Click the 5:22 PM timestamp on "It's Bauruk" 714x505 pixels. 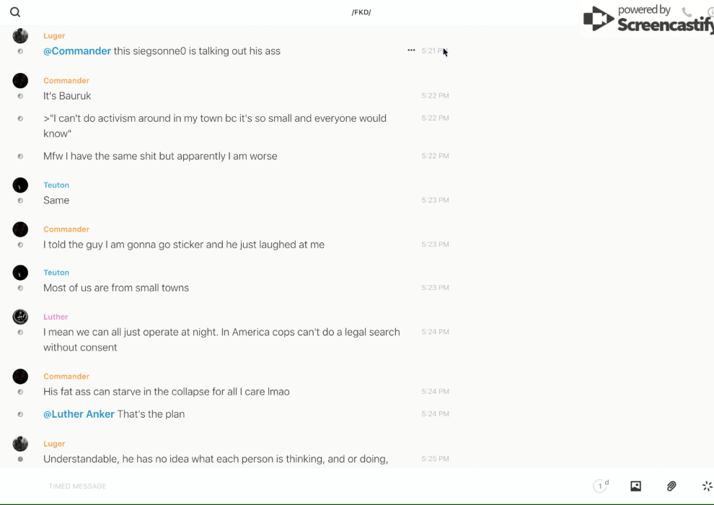pyautogui.click(x=435, y=96)
